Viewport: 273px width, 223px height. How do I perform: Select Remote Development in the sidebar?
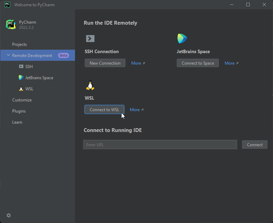(38, 55)
